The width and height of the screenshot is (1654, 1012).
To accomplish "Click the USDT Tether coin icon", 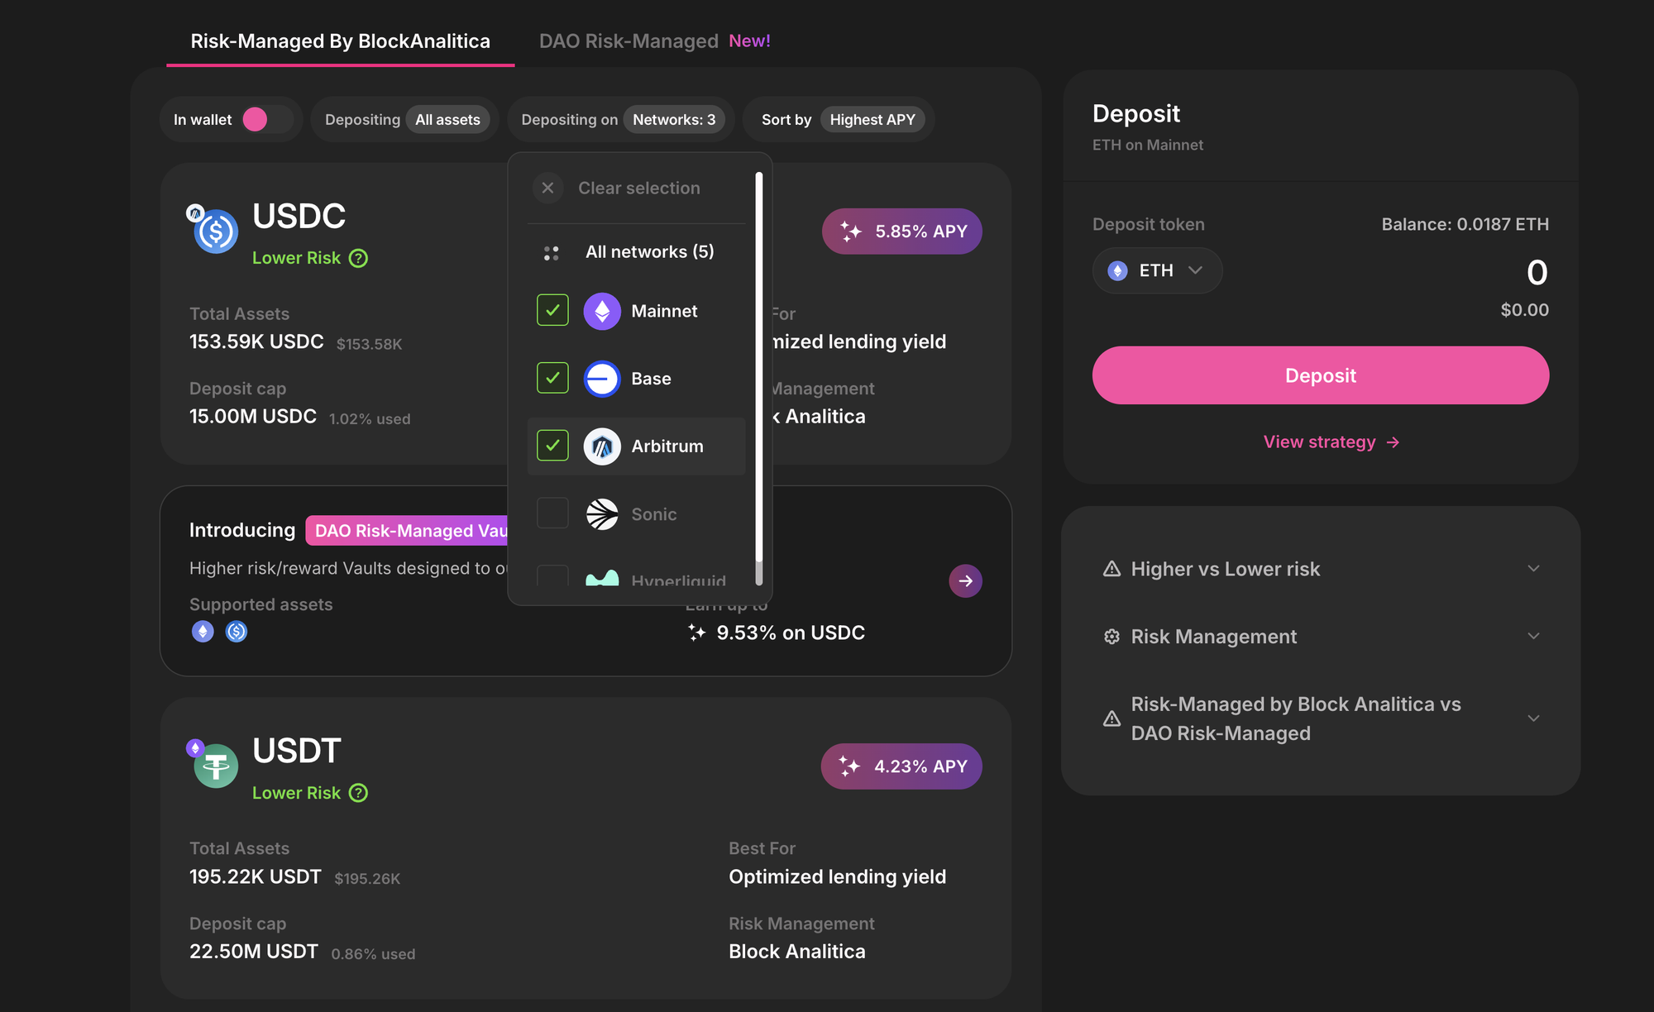I will [216, 766].
